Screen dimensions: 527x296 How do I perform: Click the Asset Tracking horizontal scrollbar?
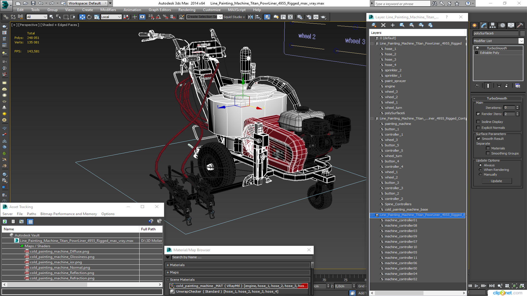(82, 285)
